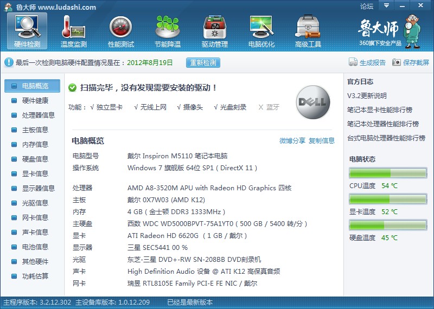Click the Dell brand logo
The width and height of the screenshot is (434, 309).
[313, 102]
